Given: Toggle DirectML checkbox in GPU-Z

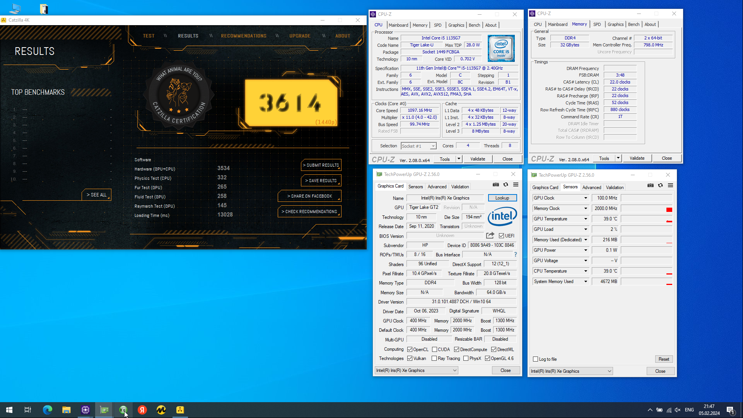Looking at the screenshot, I should 494,350.
